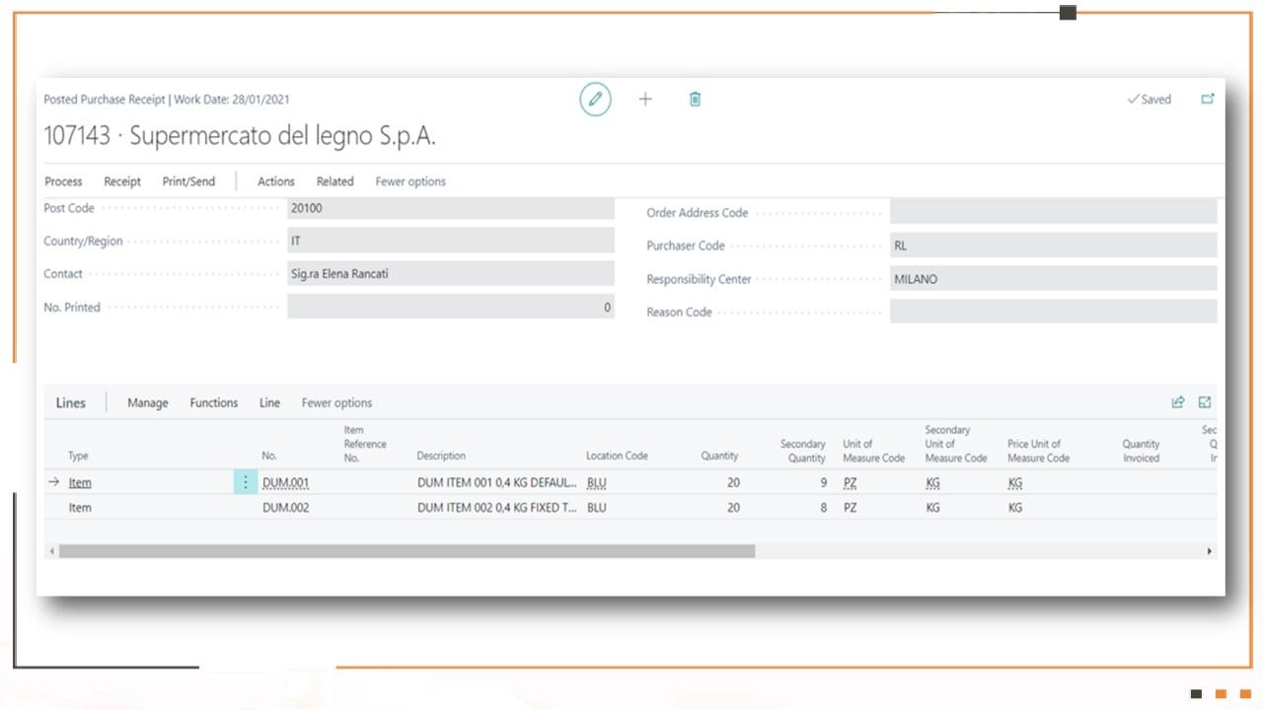
Task: Click the Quantity column header
Action: coord(719,456)
